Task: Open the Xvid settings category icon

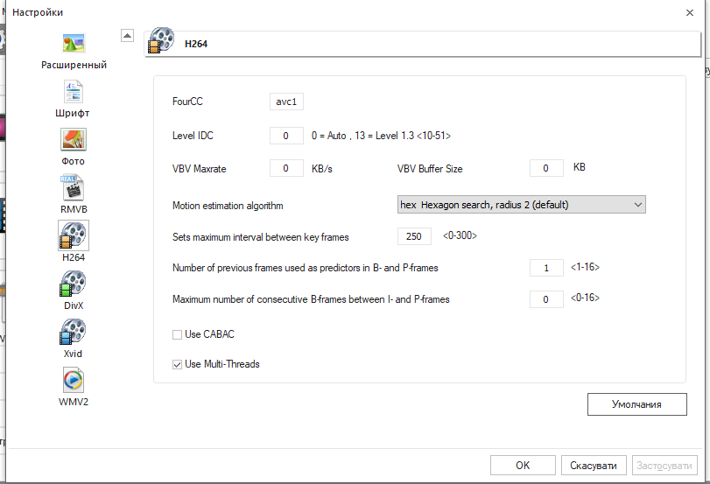Action: (73, 332)
